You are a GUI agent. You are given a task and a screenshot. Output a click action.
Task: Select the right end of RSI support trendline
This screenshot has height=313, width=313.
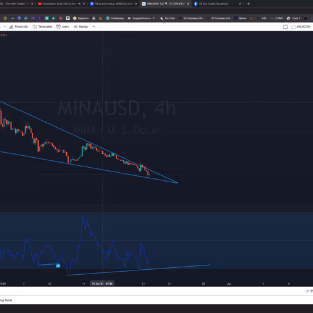click(210, 265)
